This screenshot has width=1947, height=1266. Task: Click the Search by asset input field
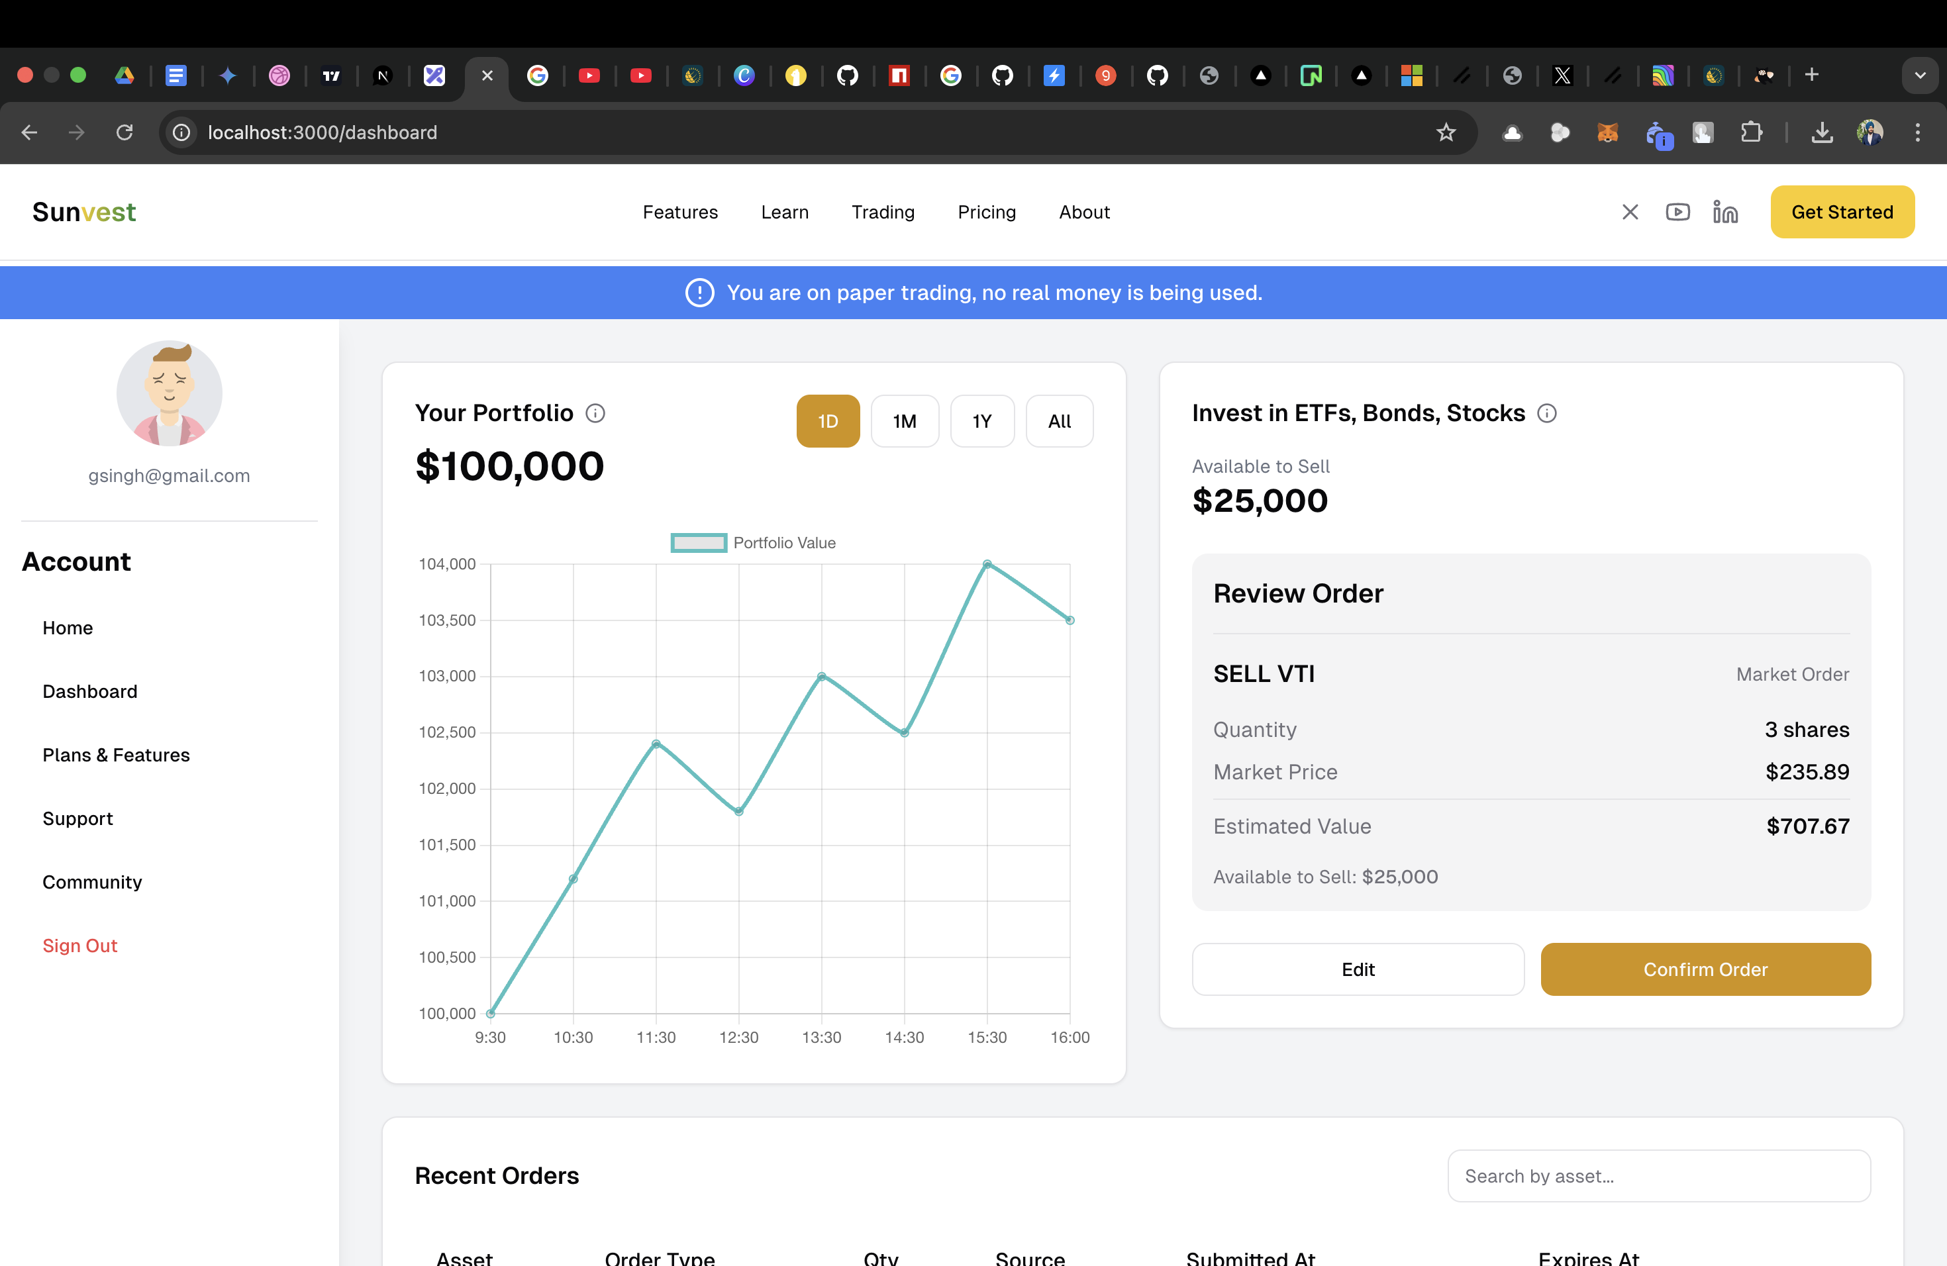pyautogui.click(x=1658, y=1176)
